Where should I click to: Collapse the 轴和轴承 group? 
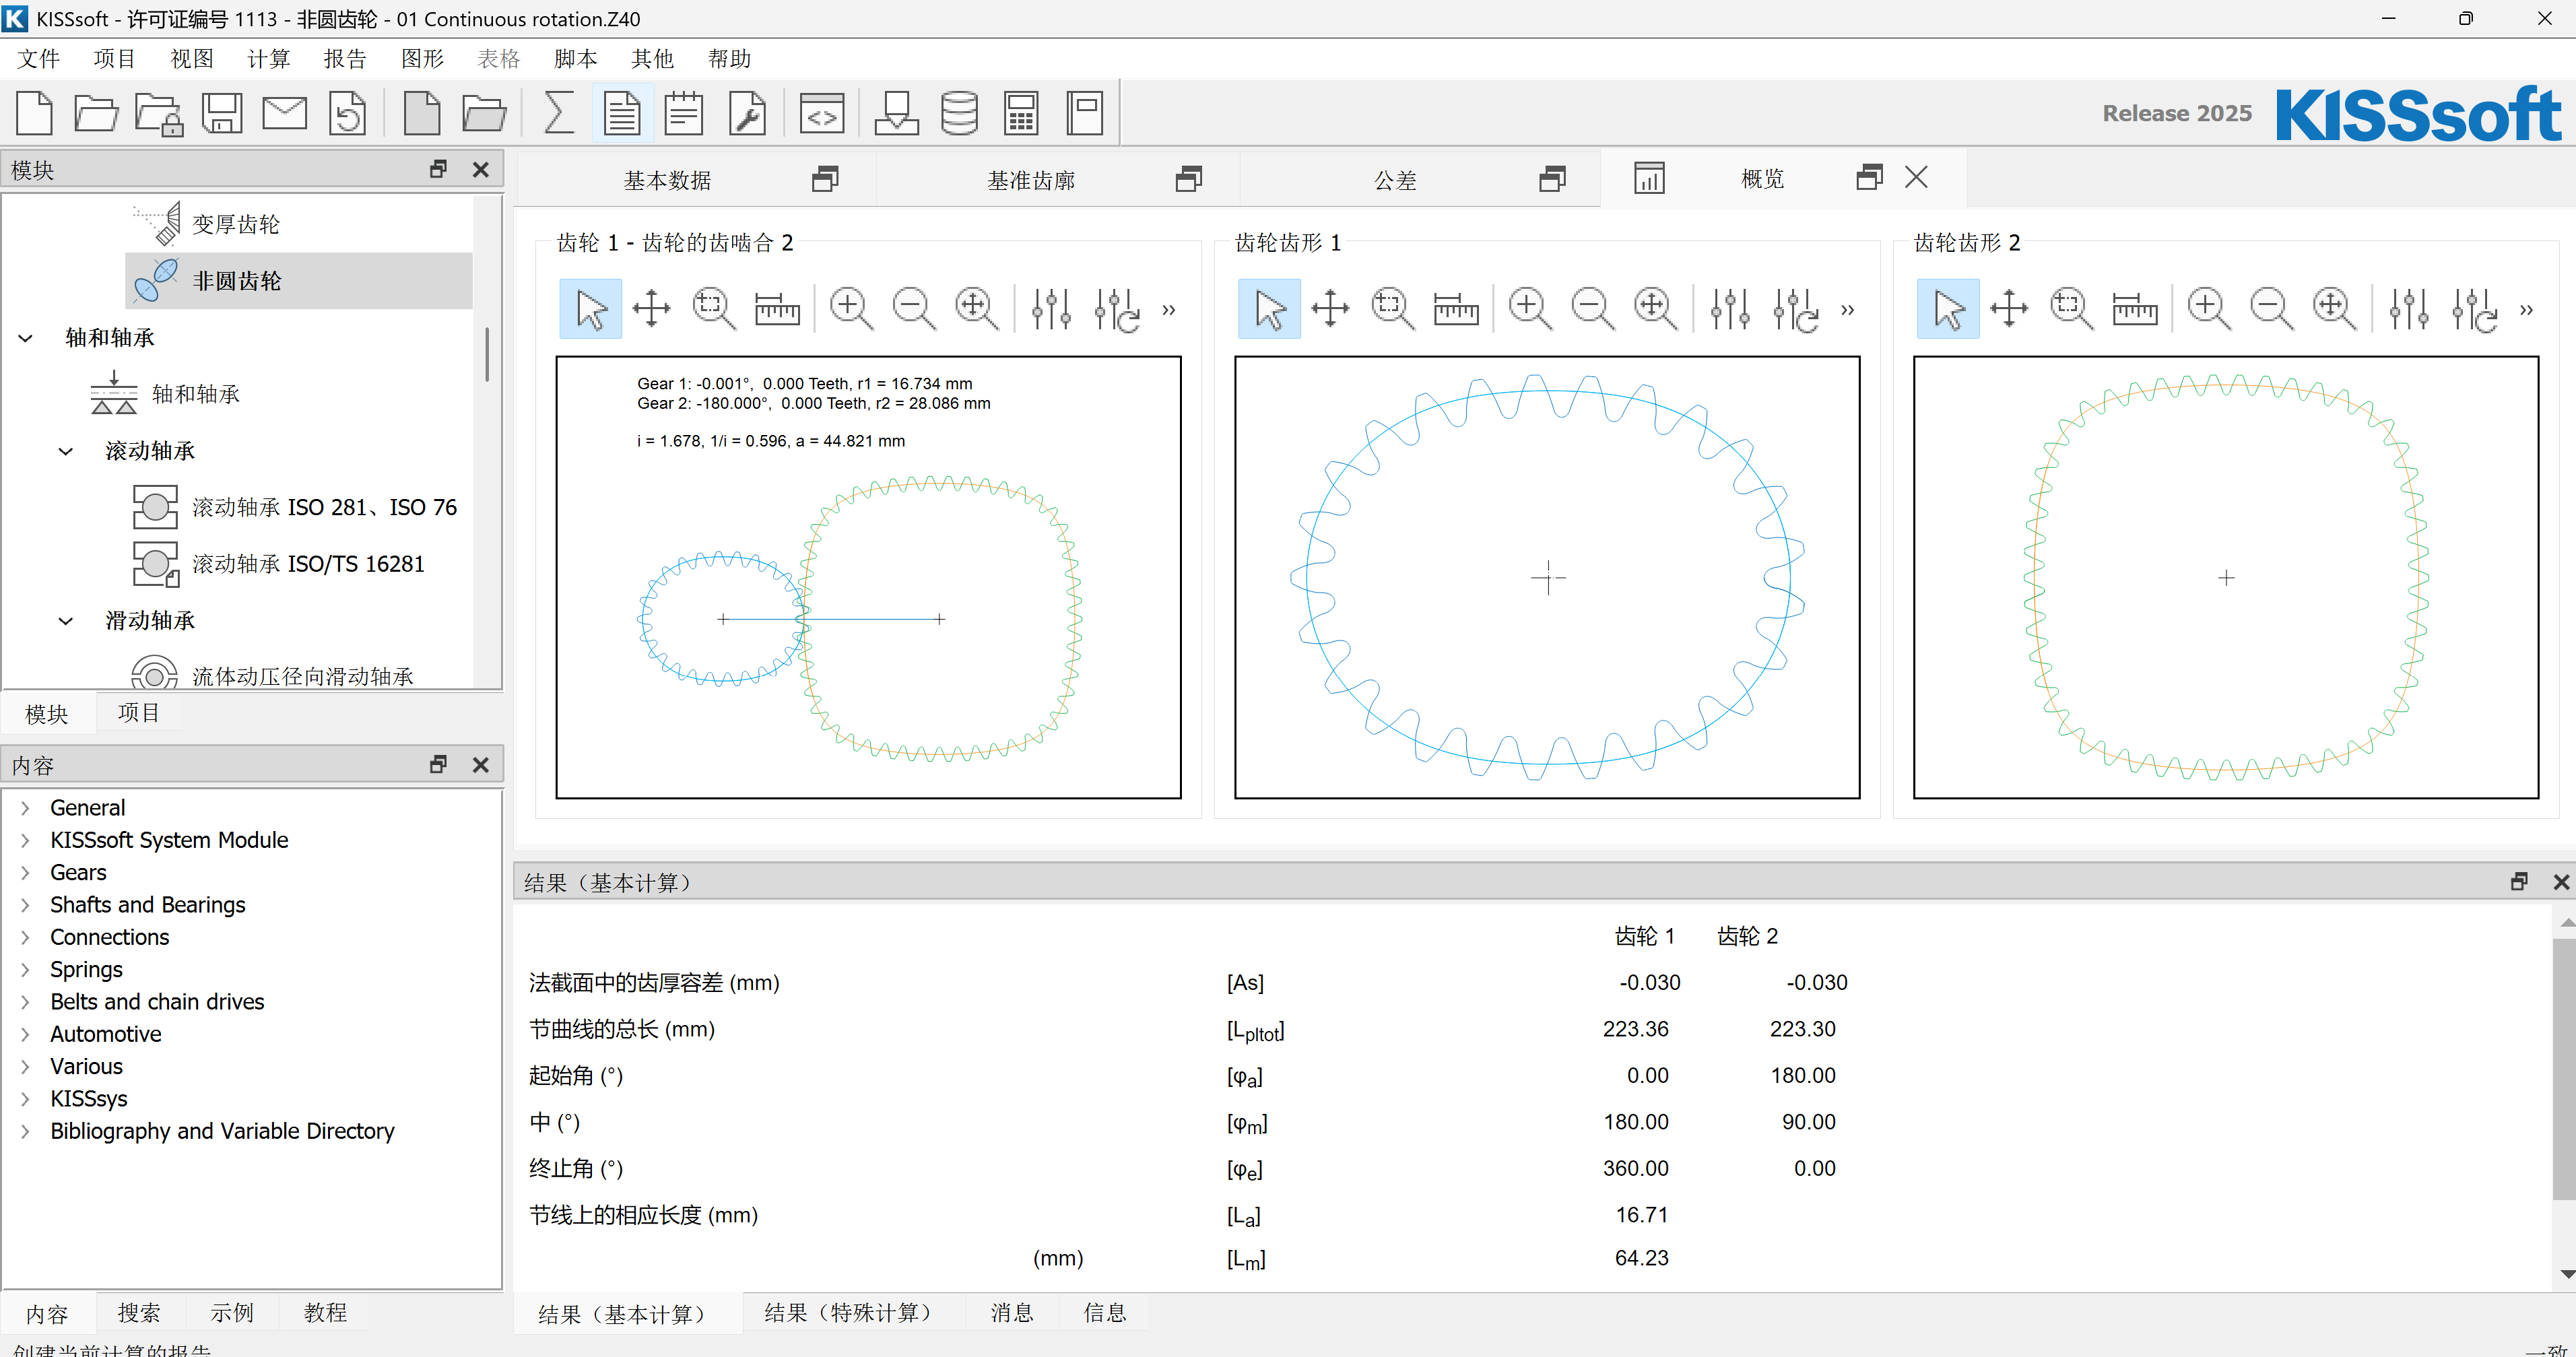tap(26, 338)
